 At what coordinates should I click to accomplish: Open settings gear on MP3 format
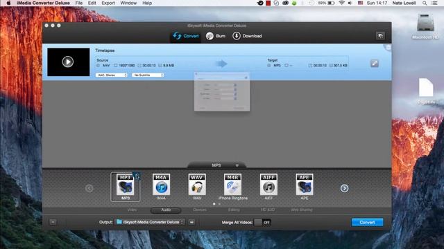[137, 176]
